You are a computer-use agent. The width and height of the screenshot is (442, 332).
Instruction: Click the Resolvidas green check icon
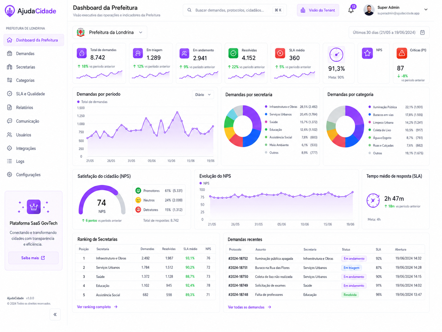coord(234,53)
